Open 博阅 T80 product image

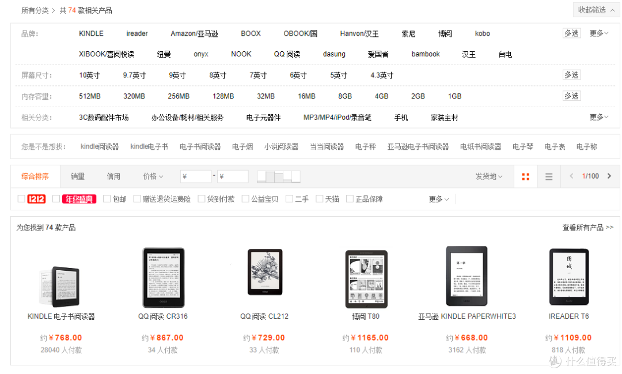pyautogui.click(x=366, y=279)
